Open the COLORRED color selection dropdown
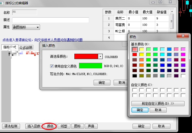Screen dimensions: 192x133 [x=100, y=57]
